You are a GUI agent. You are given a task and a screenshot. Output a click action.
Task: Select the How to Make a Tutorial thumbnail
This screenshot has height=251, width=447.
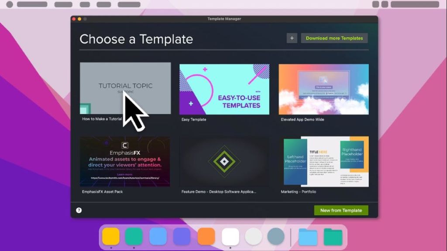point(125,88)
